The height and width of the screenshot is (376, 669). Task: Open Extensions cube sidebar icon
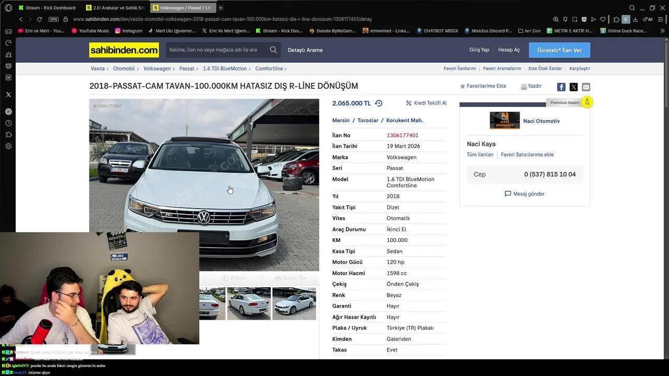8,135
